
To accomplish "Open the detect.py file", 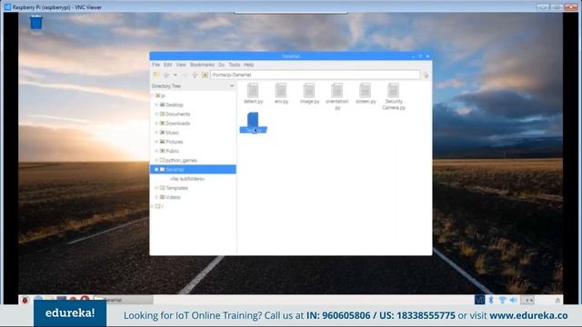I will [253, 94].
